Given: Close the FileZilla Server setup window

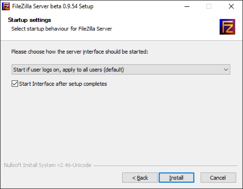Looking at the screenshot, I should tap(231, 6).
